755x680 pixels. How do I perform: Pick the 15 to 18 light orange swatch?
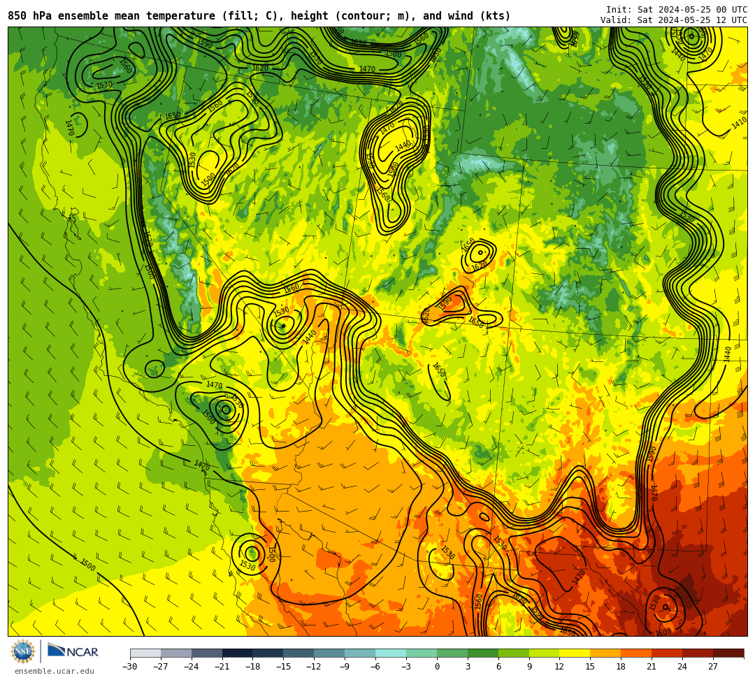[x=605, y=653]
